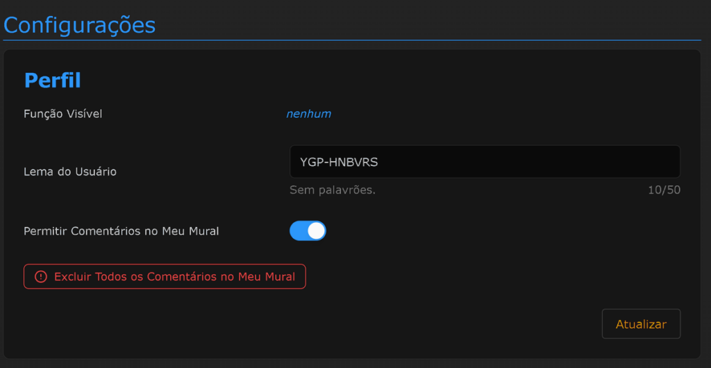Click the blue track of the comments switch
This screenshot has width=711, height=368.
point(298,231)
